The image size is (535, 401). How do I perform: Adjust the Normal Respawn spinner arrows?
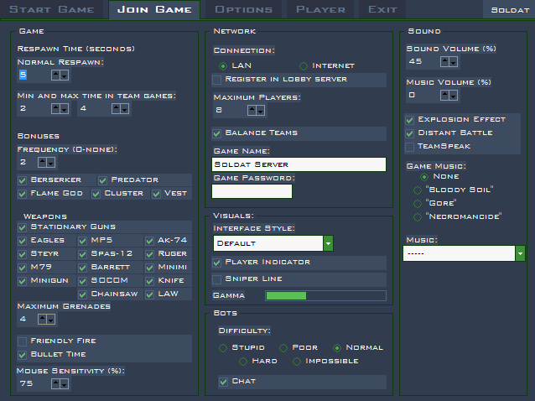(x=60, y=76)
